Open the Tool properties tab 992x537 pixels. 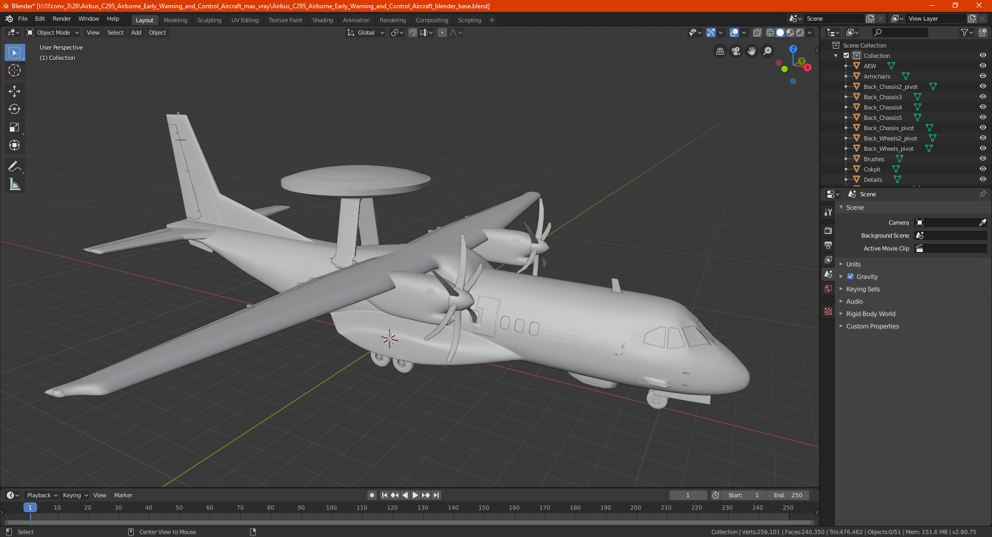(x=828, y=212)
